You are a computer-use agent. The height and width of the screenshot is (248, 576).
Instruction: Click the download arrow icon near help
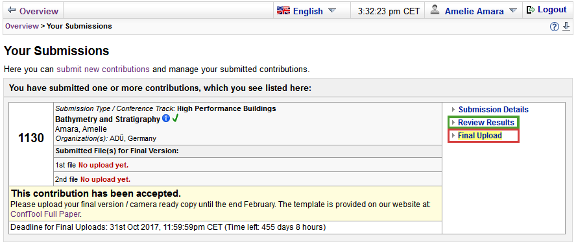tap(566, 27)
